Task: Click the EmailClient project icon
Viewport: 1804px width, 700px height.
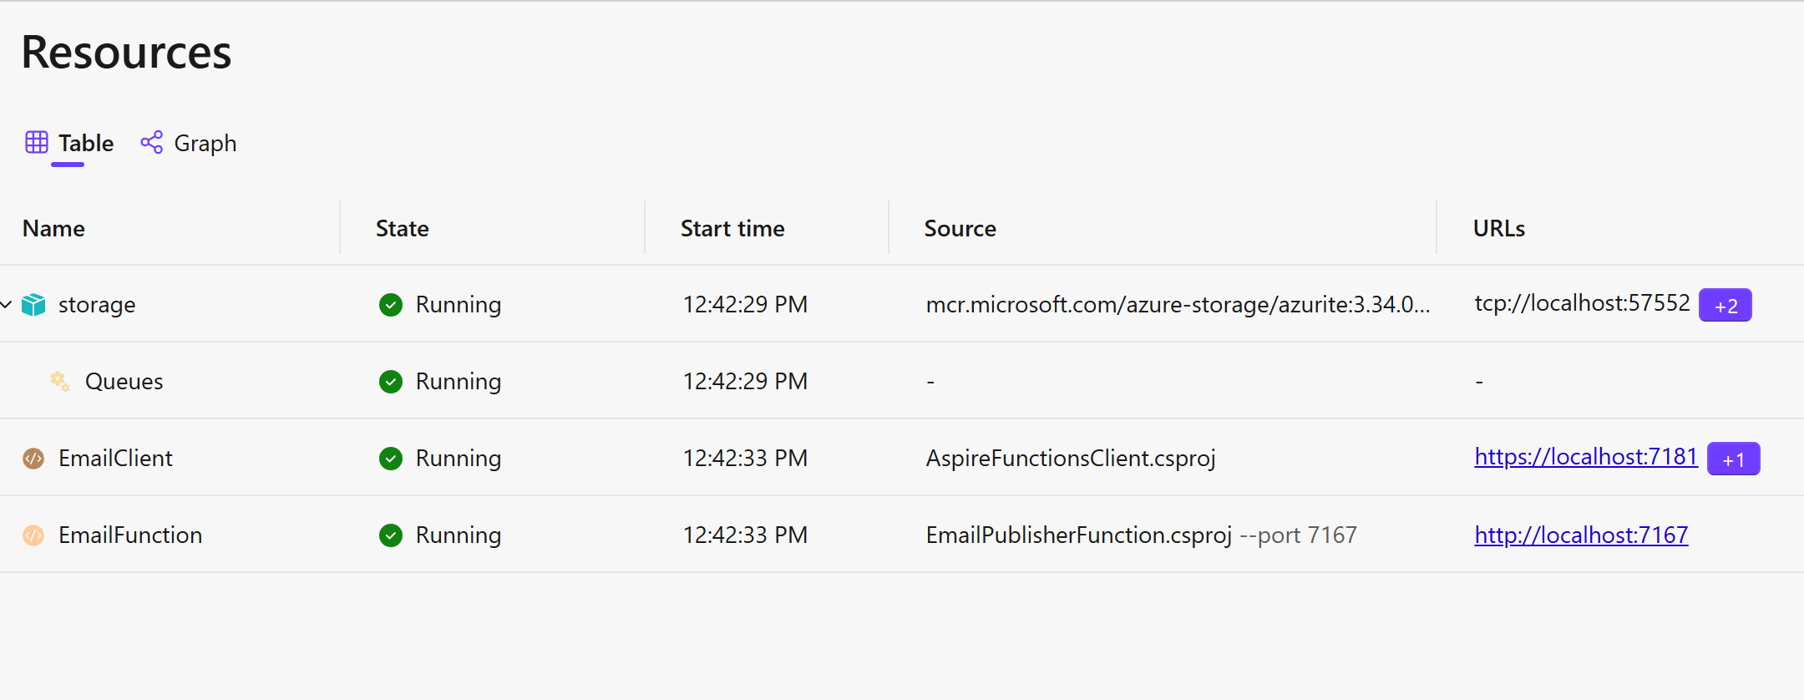Action: coord(33,459)
